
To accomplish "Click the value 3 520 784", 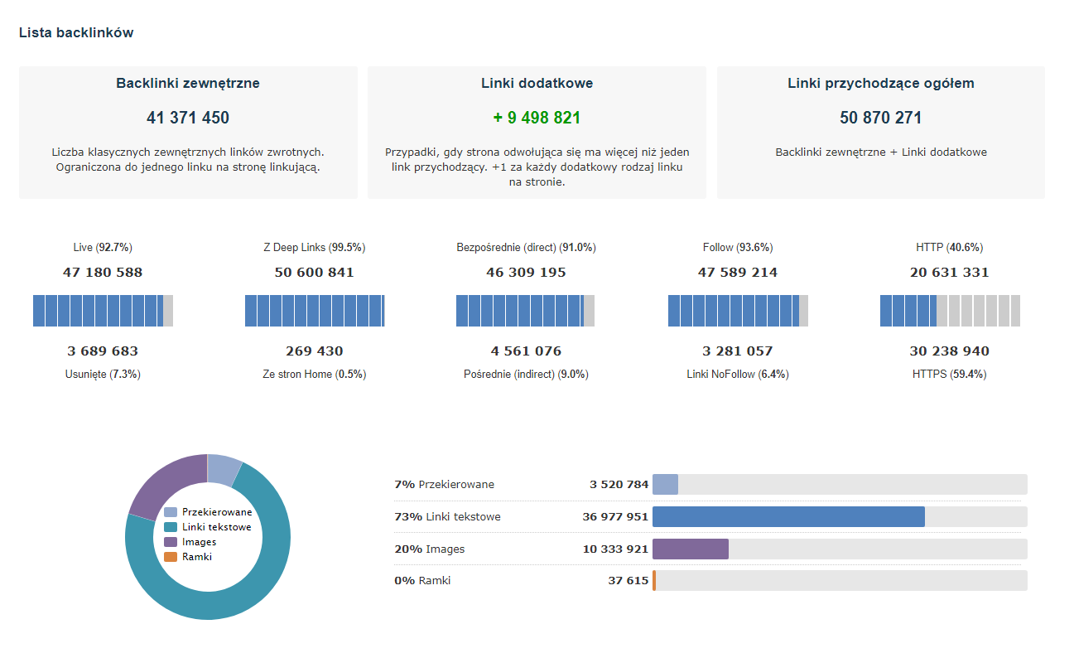I will click(619, 485).
